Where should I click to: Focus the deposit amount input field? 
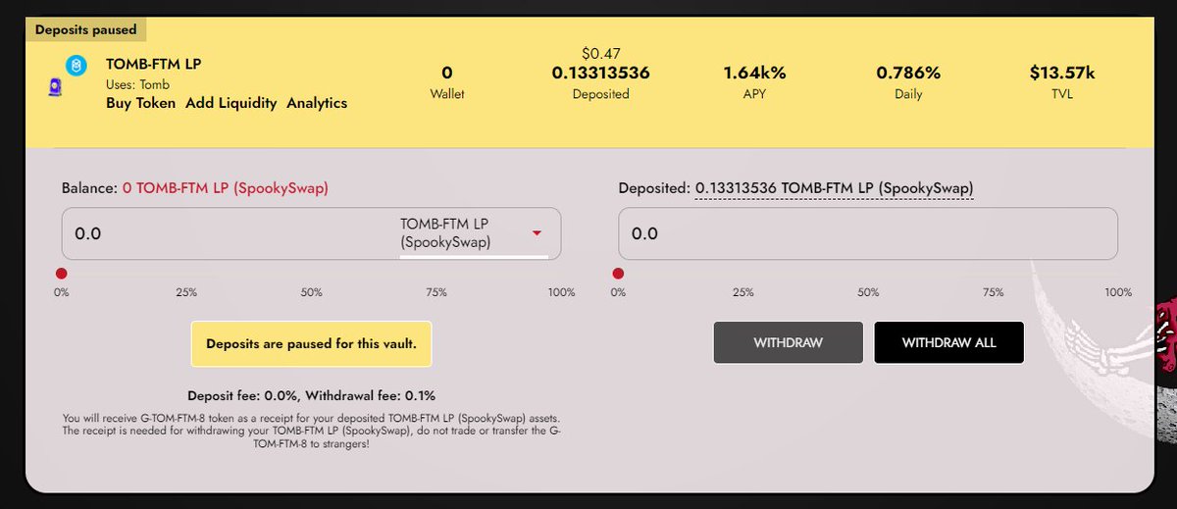(230, 234)
